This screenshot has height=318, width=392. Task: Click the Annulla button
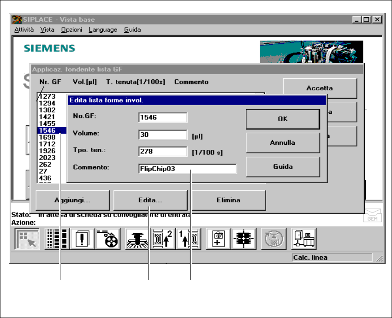283,143
